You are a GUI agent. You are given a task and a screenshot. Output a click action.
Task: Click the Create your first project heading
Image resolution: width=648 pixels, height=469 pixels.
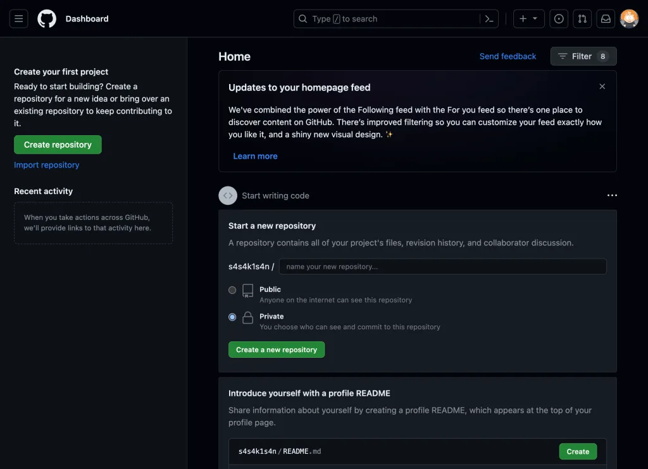tap(61, 72)
